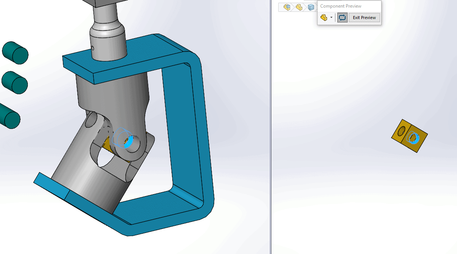Select the assembly breadcrumb icon with blue cube
The height and width of the screenshot is (254, 457).
tap(287, 7)
